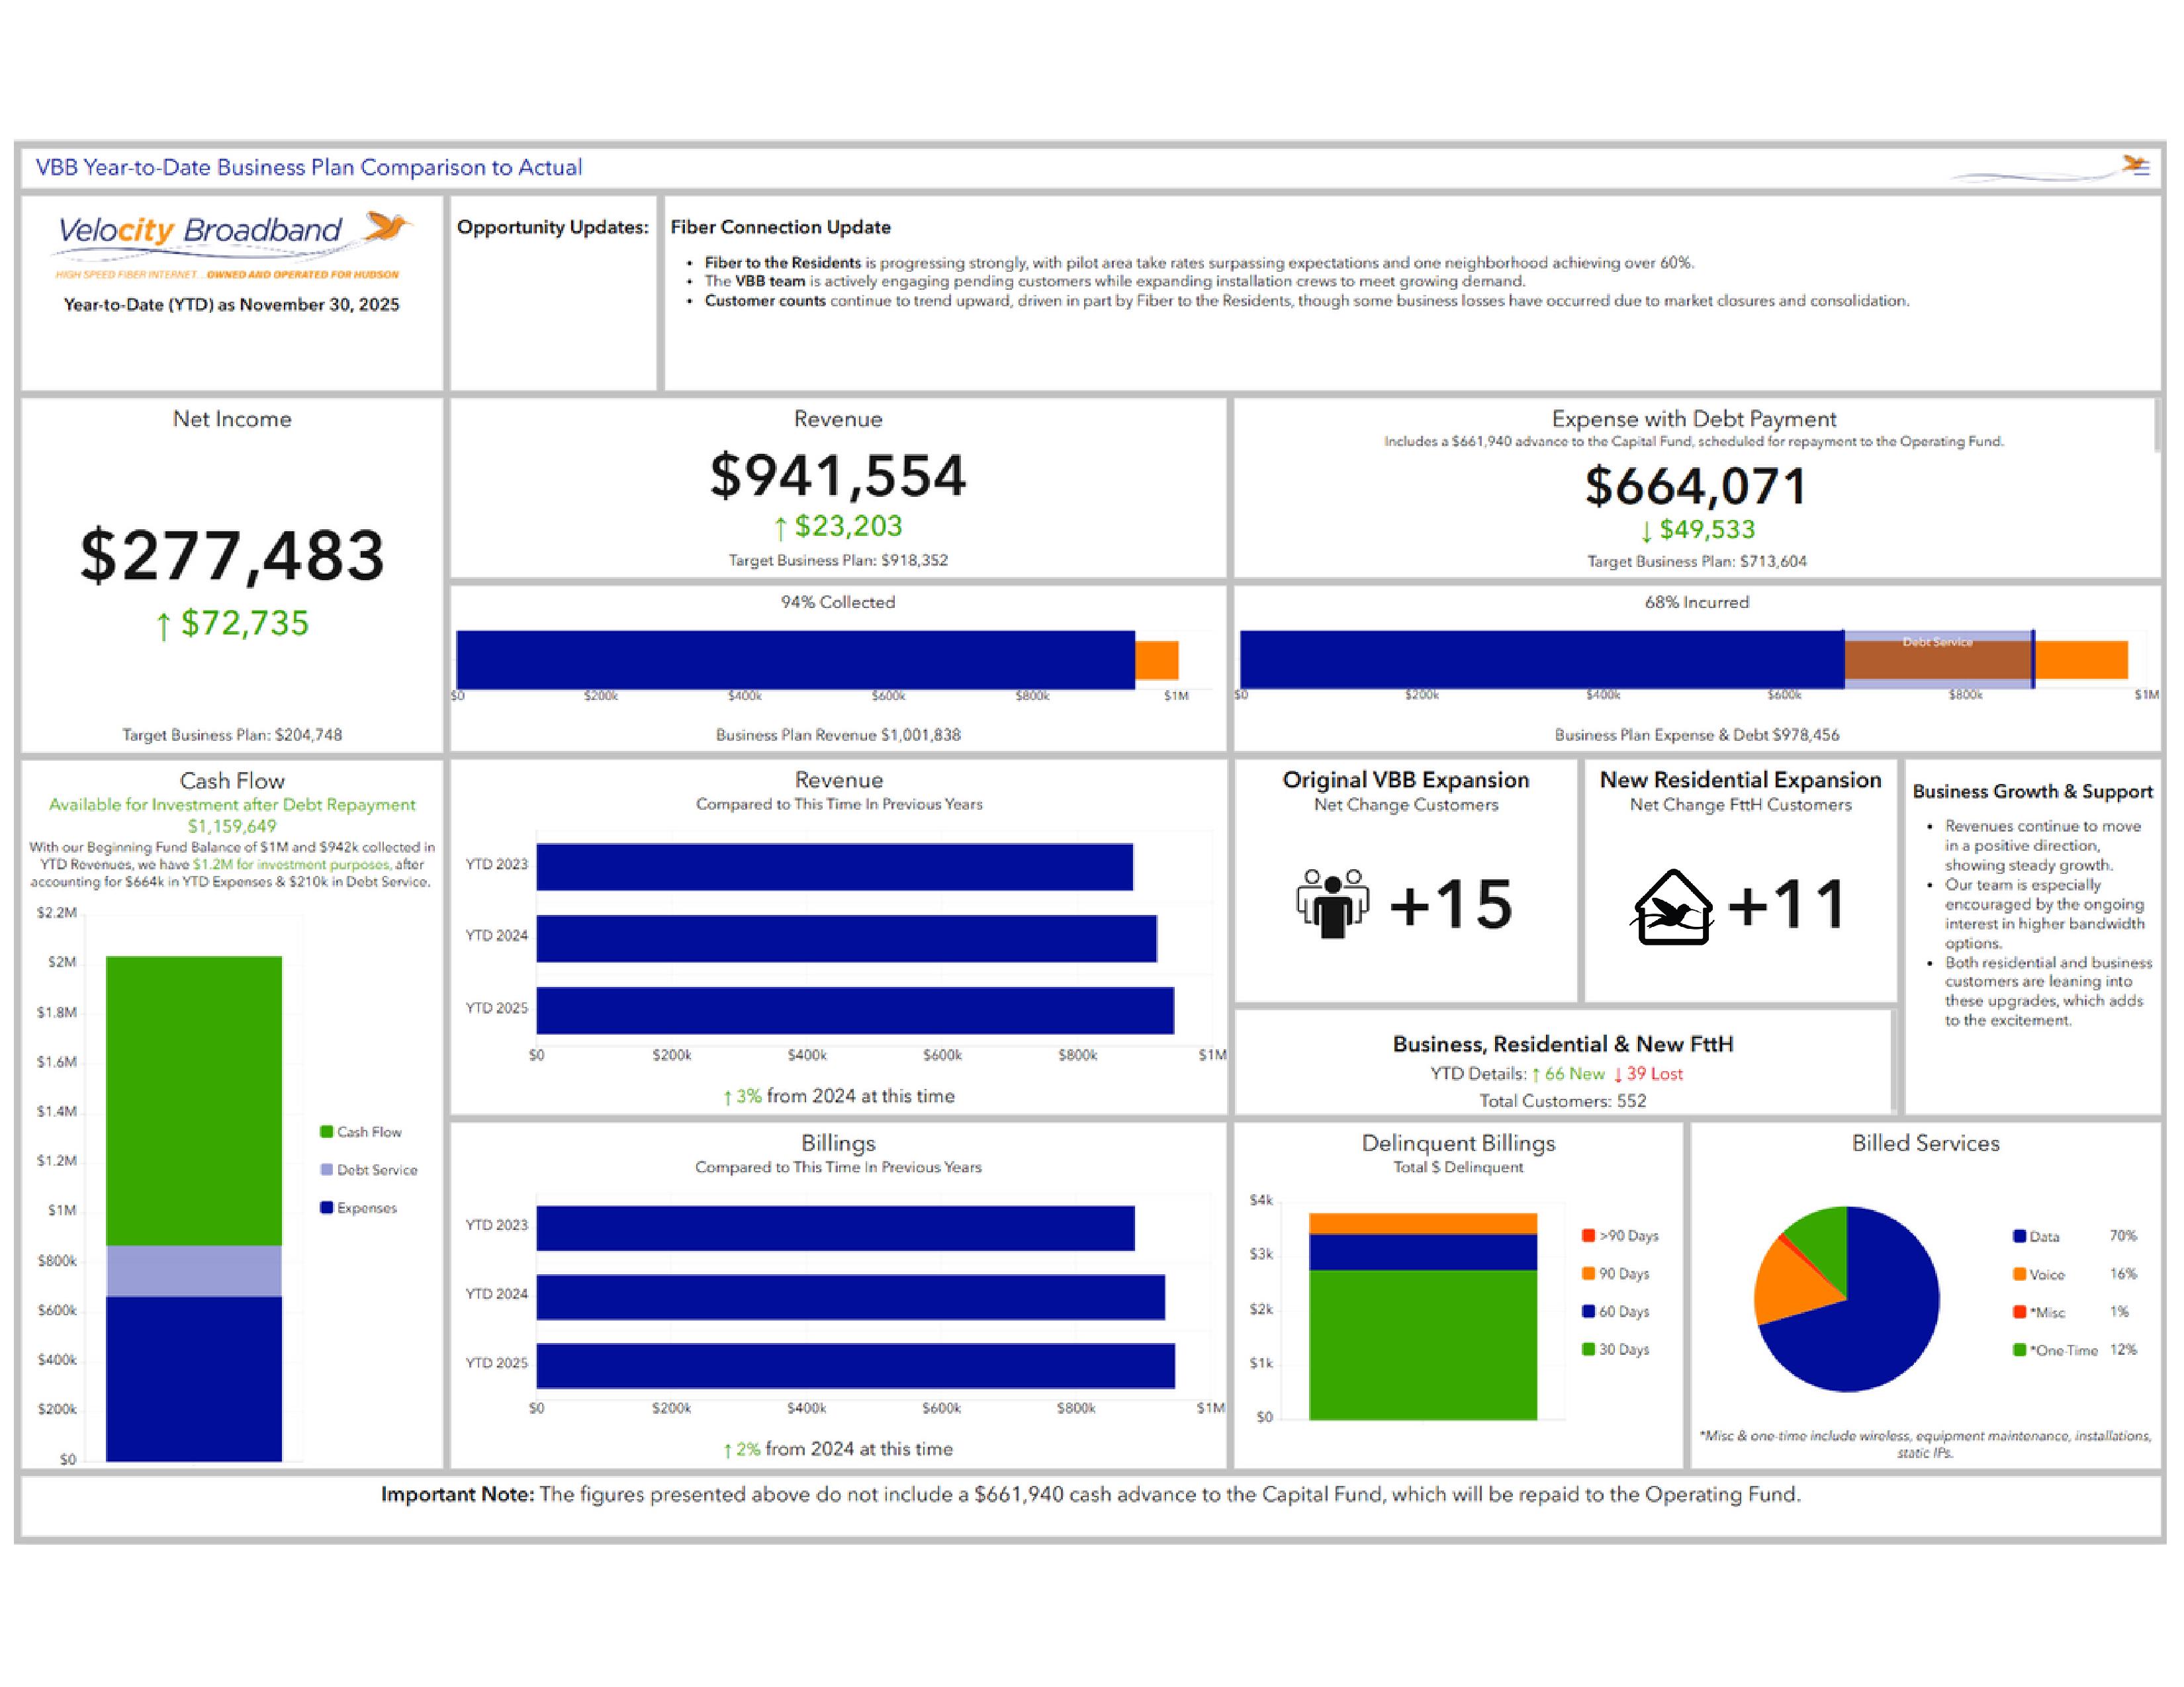Click the dashboard title VBB Year-to-Date Business Plan

pyautogui.click(x=308, y=167)
